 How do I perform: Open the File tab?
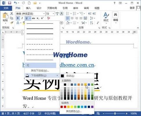coord(6,8)
